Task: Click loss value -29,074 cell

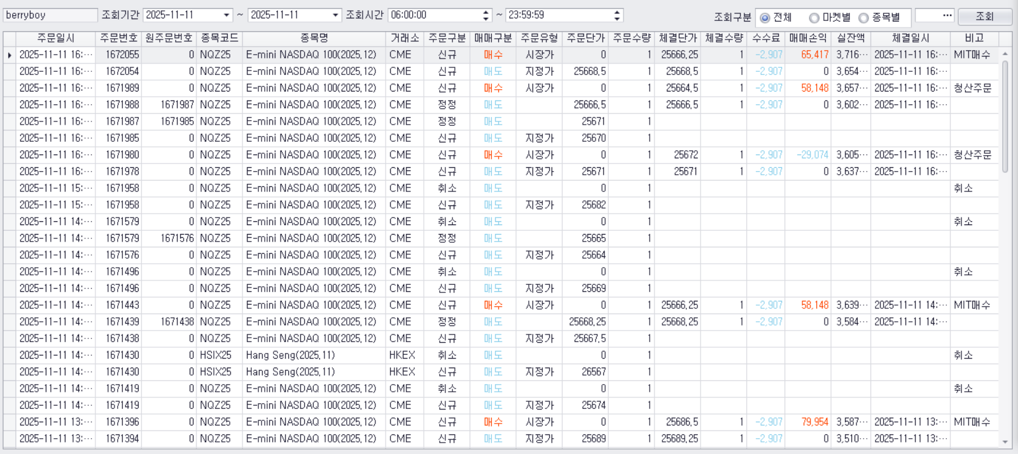Action: pyautogui.click(x=808, y=155)
